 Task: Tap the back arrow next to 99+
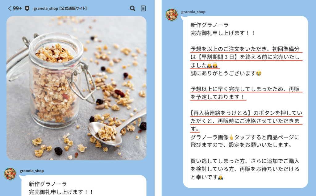[10, 8]
